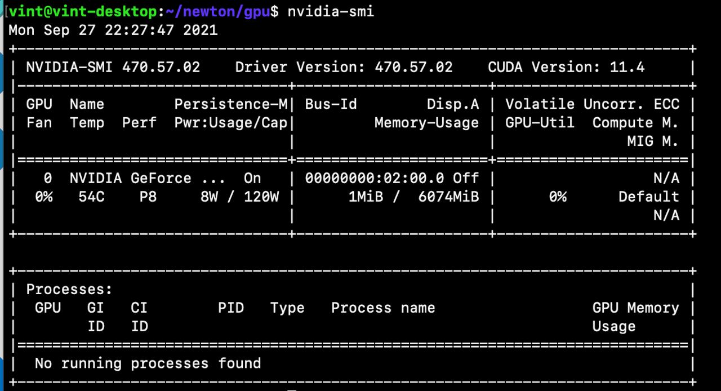Select the timestamp "Mon Sep 27 22:27:47 2021"
This screenshot has height=391, width=721.
pyautogui.click(x=113, y=30)
